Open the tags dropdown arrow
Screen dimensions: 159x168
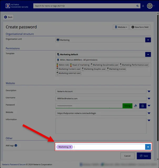pos(148,147)
